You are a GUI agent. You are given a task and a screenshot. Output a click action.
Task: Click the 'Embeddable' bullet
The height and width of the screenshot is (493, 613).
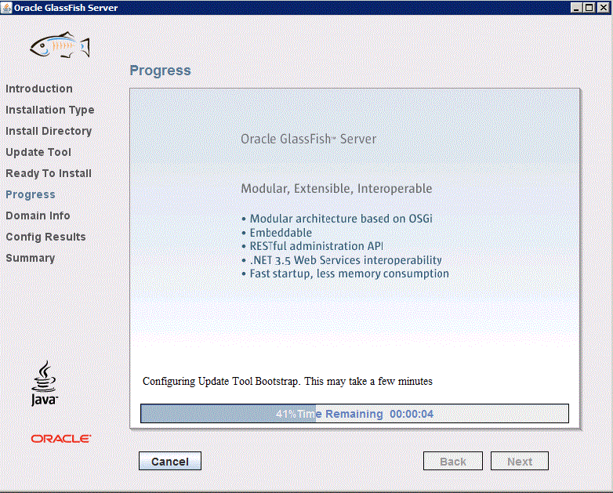[x=277, y=233]
